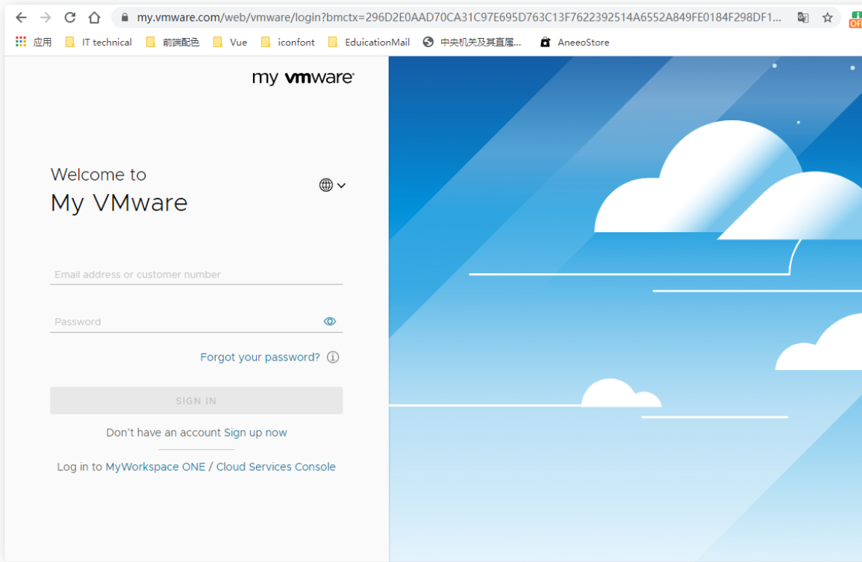This screenshot has width=862, height=562.
Task: Click Sign up now link
Action: coord(256,433)
